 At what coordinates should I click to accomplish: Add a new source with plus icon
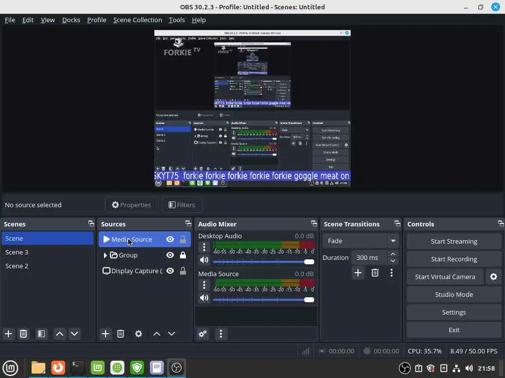click(106, 334)
